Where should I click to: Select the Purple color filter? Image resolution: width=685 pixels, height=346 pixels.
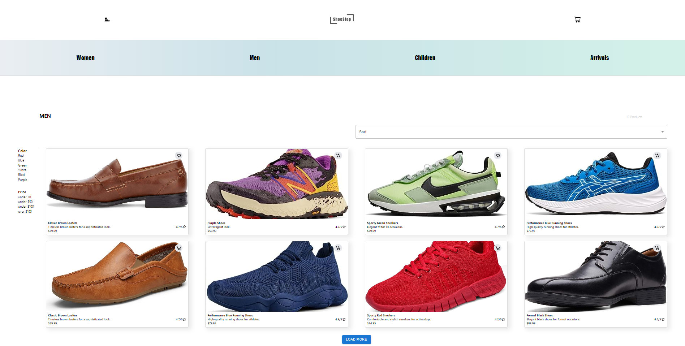pos(23,180)
